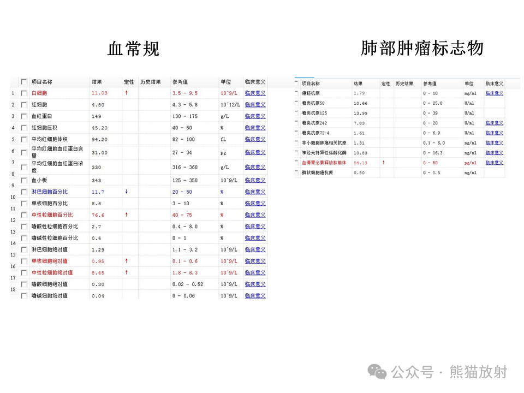Click the up arrow in 中性粒细胞绝对值 row
Image resolution: width=524 pixels, height=393 pixels.
tap(126, 273)
